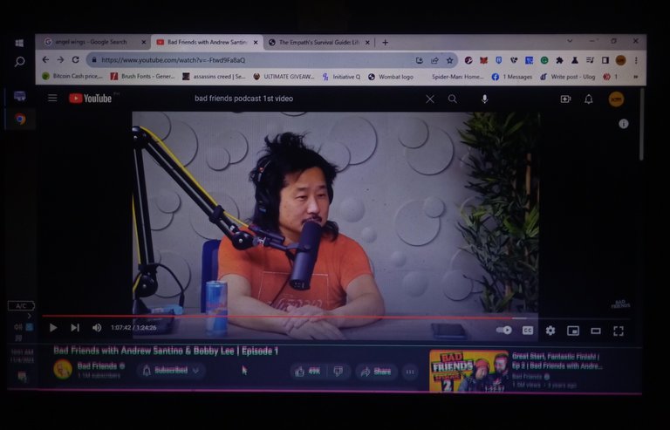Image resolution: width=670 pixels, height=430 pixels.
Task: Toggle the autoplay switch in player
Action: point(504,330)
